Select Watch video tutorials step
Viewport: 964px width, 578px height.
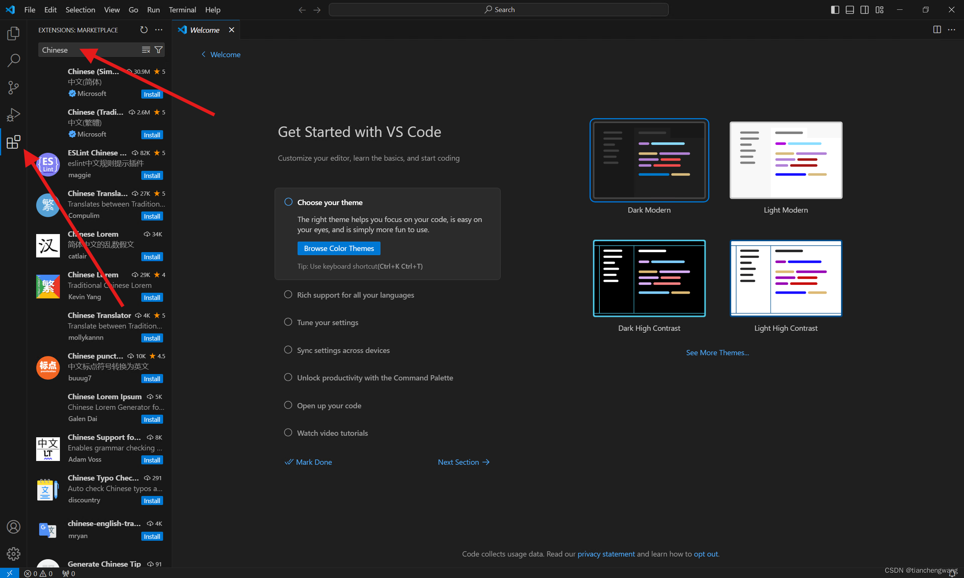pyautogui.click(x=326, y=433)
